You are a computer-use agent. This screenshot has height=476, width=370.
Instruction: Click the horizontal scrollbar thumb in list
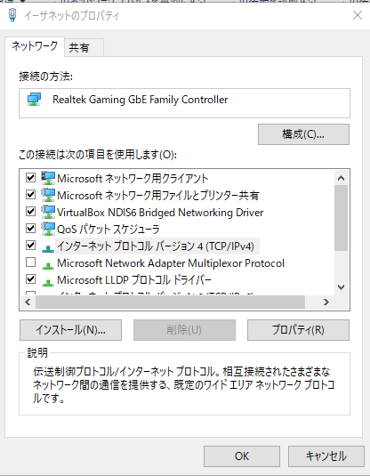(x=170, y=302)
